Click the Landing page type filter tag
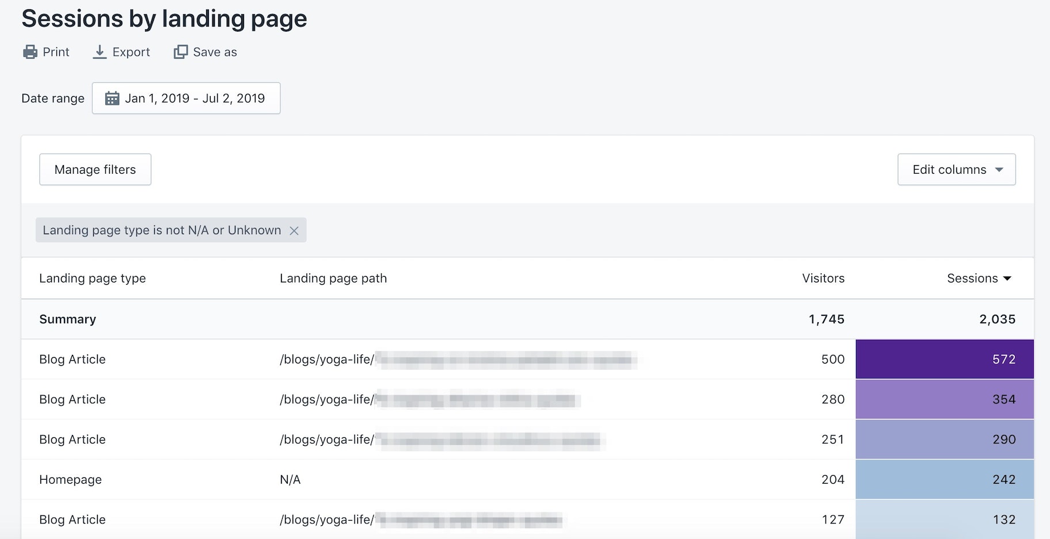Viewport: 1050px width, 539px height. point(162,231)
